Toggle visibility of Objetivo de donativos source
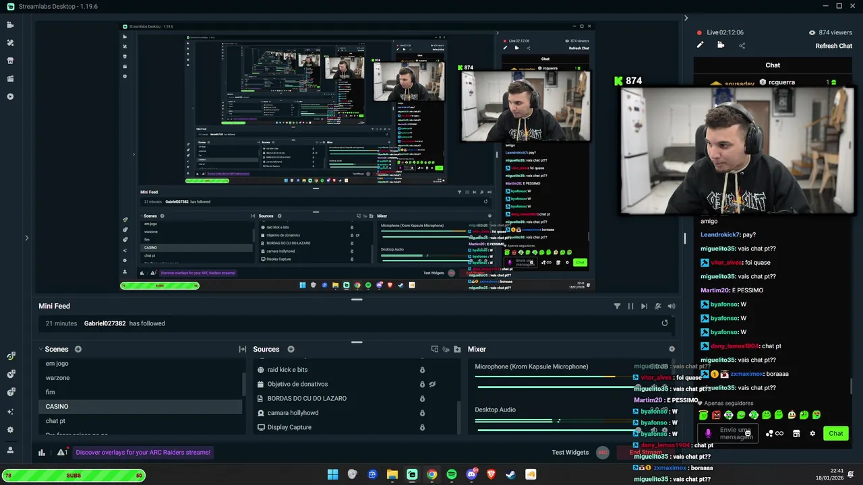 tap(433, 384)
